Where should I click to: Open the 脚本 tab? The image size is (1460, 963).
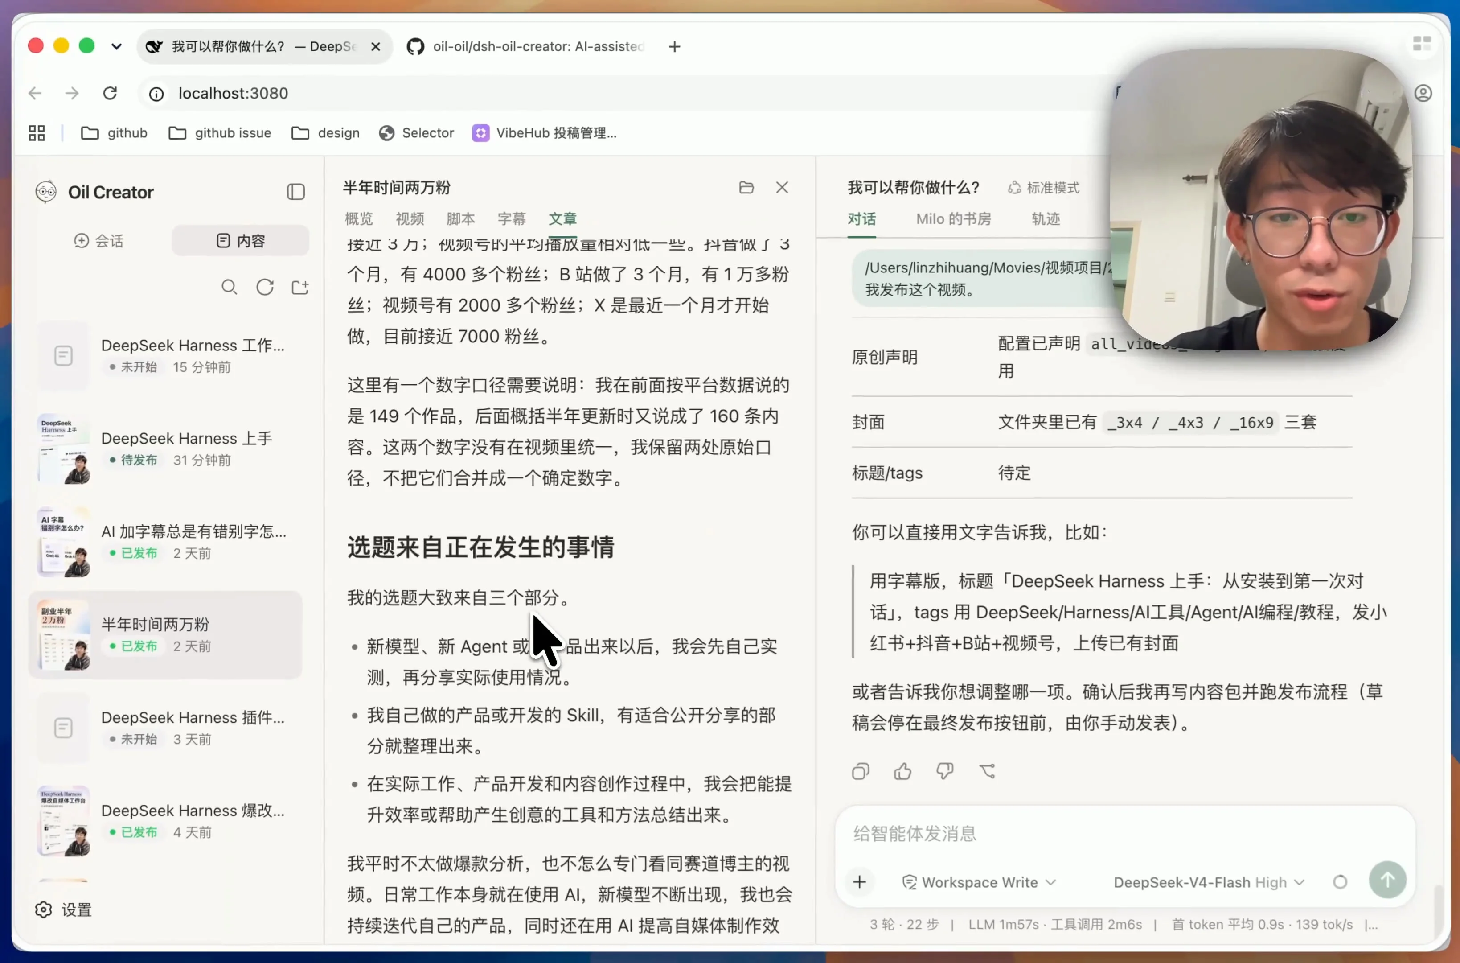point(460,218)
